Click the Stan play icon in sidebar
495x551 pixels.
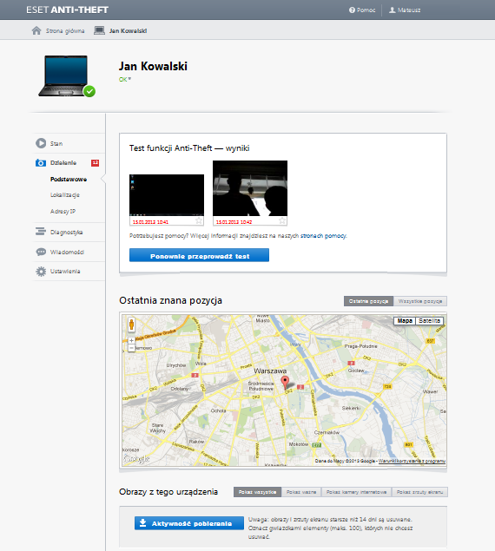41,143
